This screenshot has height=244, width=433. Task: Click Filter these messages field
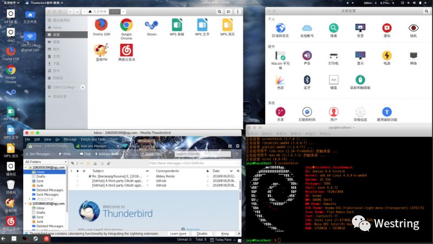point(194,163)
